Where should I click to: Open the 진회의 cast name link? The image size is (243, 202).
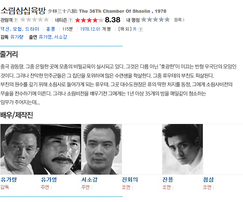pyautogui.click(x=130, y=179)
